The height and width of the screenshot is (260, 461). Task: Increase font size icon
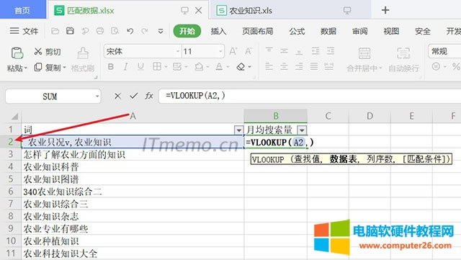click(233, 51)
